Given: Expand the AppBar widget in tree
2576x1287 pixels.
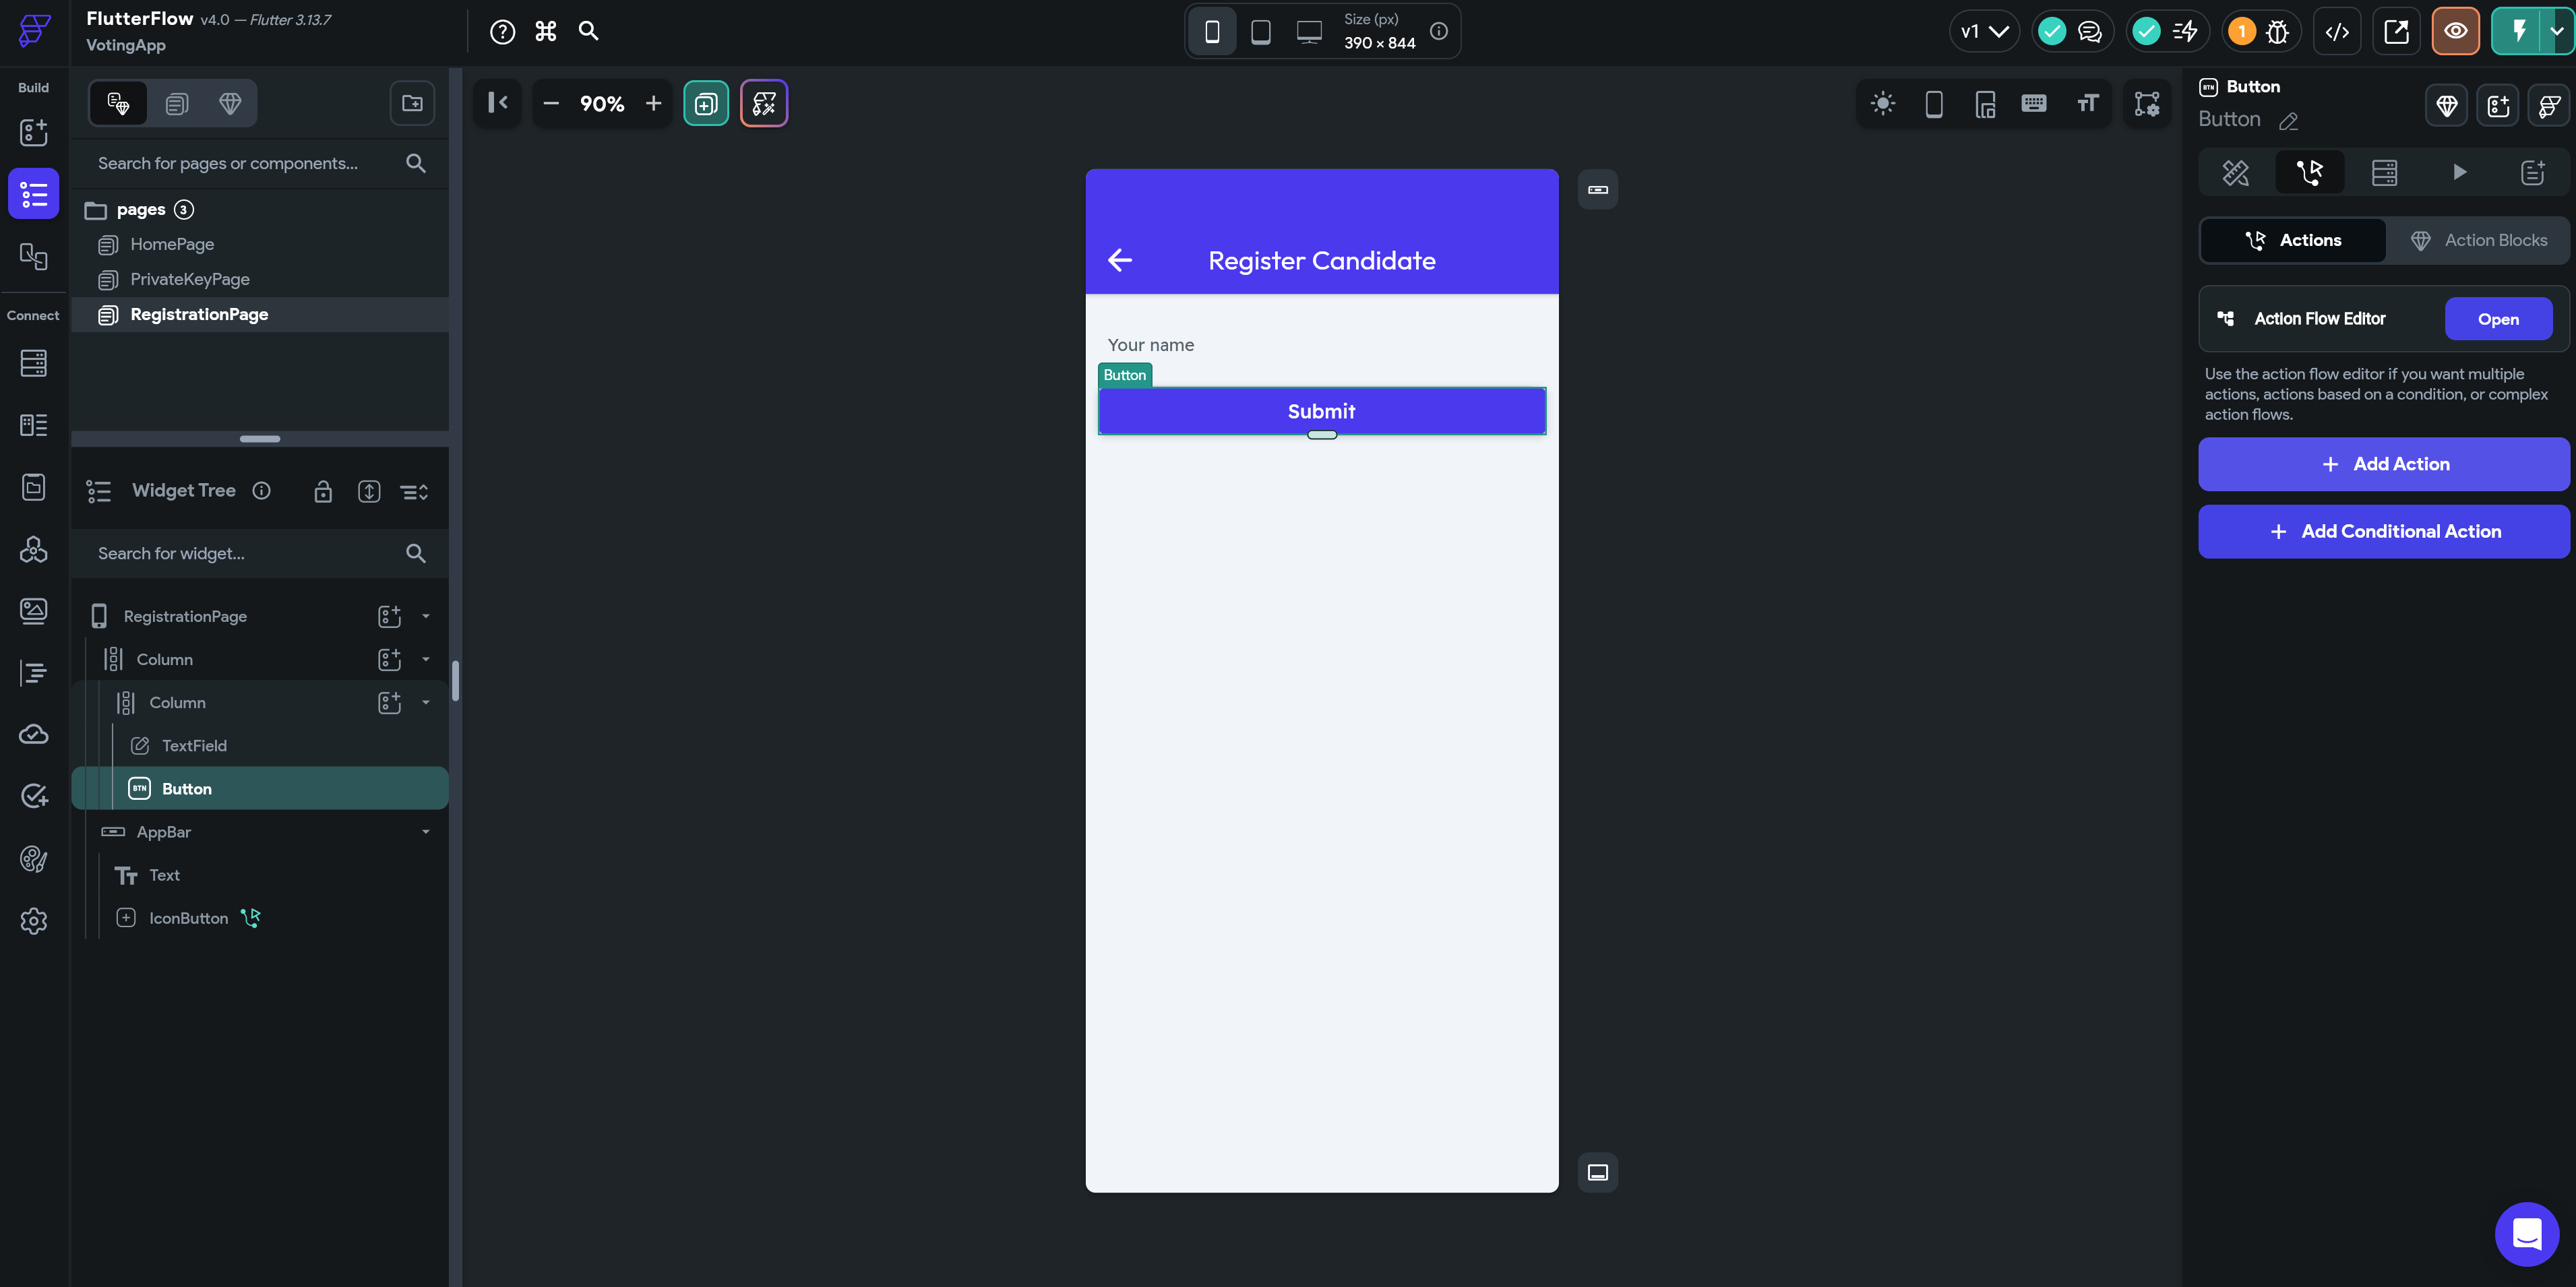Looking at the screenshot, I should pyautogui.click(x=425, y=831).
